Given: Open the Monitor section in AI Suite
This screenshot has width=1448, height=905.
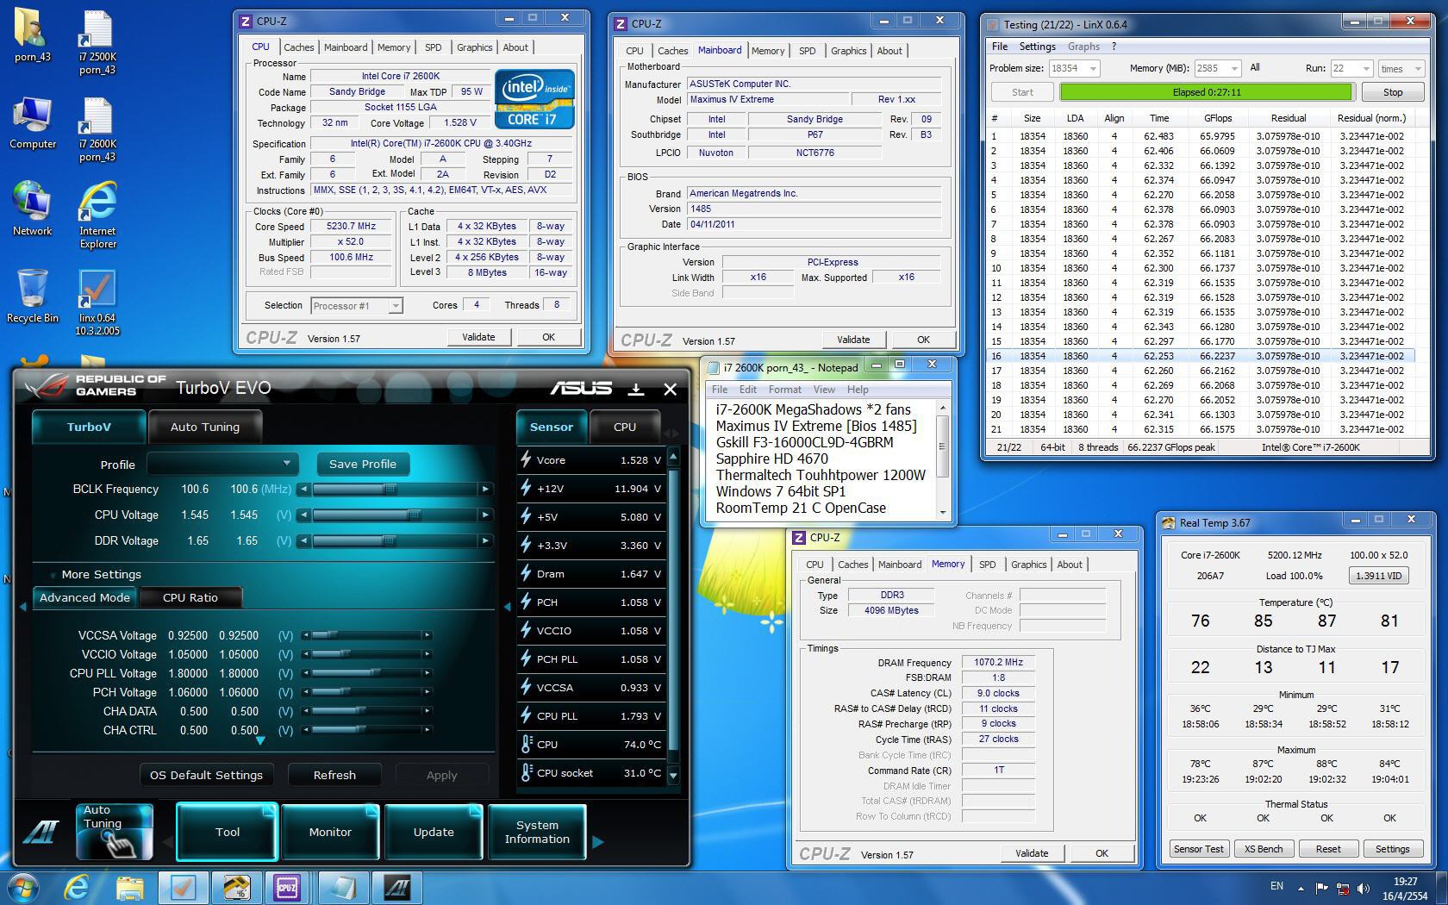Looking at the screenshot, I should (x=330, y=832).
